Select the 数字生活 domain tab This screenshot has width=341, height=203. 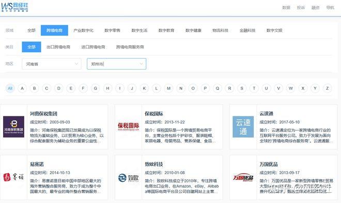[139, 30]
